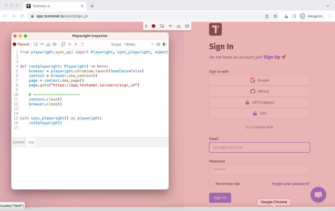Select the Pick locator icon in Inspector
The height and width of the screenshot is (211, 335).
click(36, 44)
